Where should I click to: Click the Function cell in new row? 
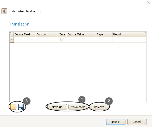[47, 40]
